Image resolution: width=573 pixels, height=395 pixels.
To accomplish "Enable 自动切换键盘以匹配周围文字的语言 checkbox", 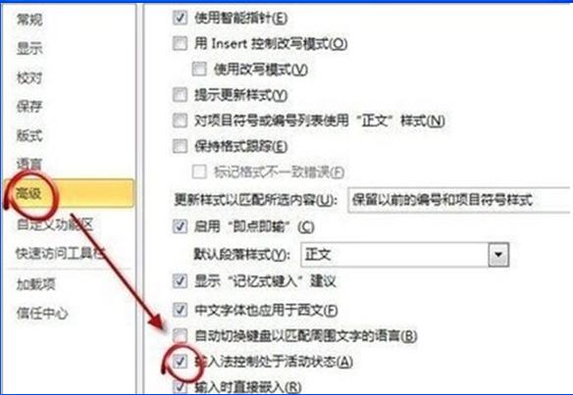I will [180, 335].
